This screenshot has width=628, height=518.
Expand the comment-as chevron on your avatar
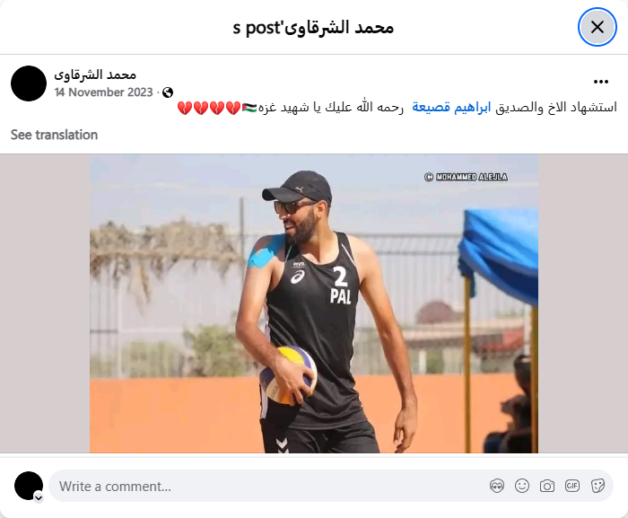[39, 497]
